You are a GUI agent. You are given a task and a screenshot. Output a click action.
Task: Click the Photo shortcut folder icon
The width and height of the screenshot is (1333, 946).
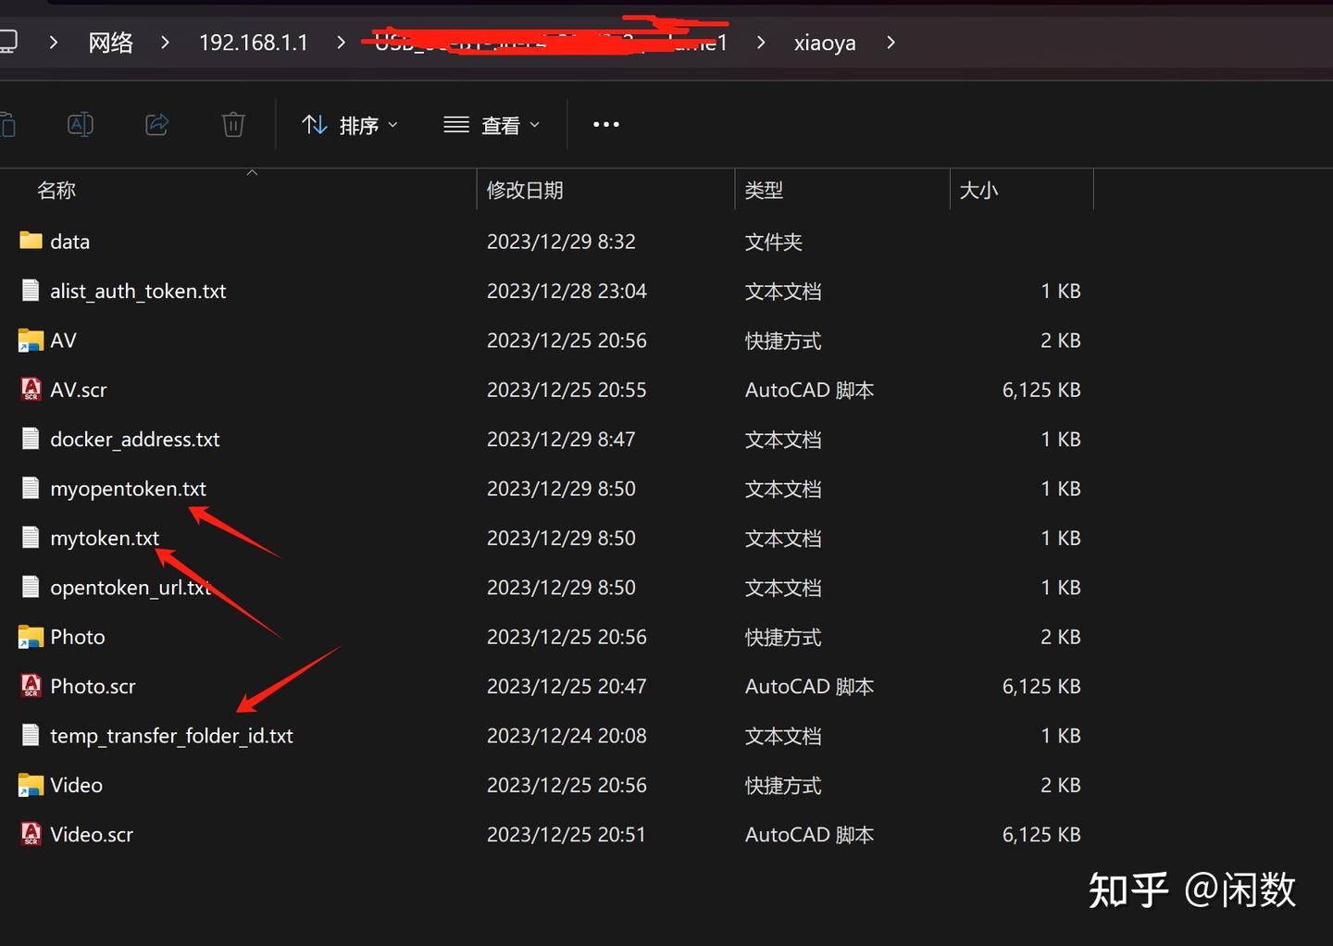[x=30, y=637]
